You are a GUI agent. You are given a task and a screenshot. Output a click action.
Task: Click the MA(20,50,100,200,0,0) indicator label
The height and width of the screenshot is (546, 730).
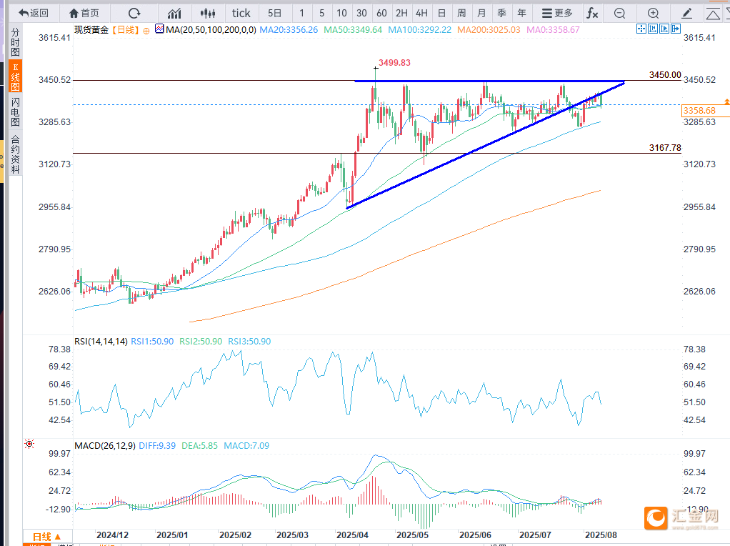(211, 30)
